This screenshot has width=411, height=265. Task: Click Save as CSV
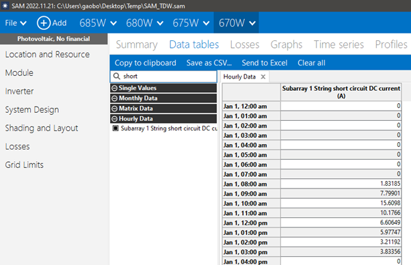click(x=209, y=63)
